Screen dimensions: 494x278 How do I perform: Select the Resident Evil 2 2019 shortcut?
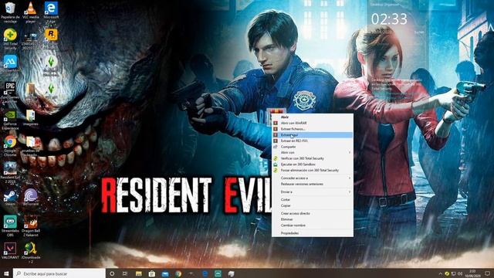click(x=10, y=172)
